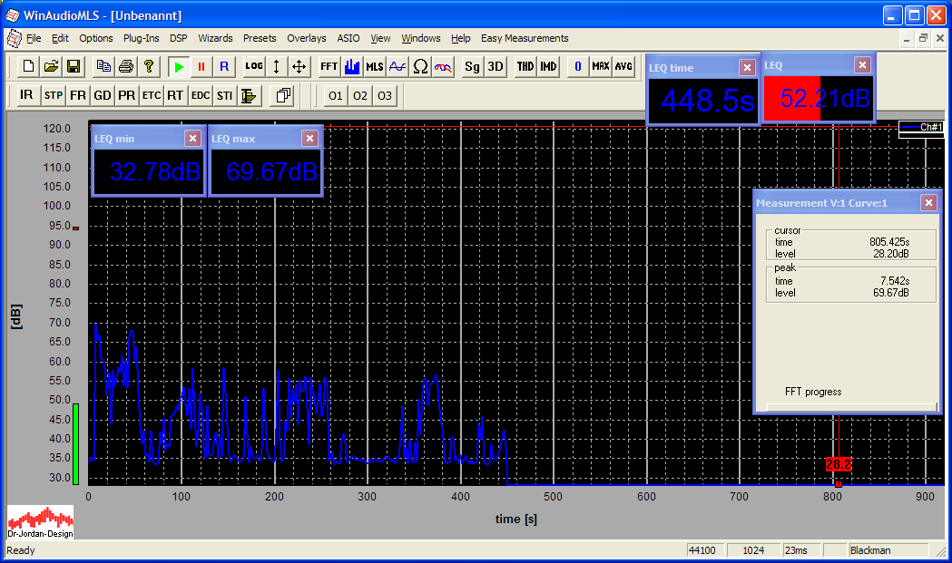Toggle the MAX hold button
Screen dimensions: 952x563
click(x=600, y=67)
